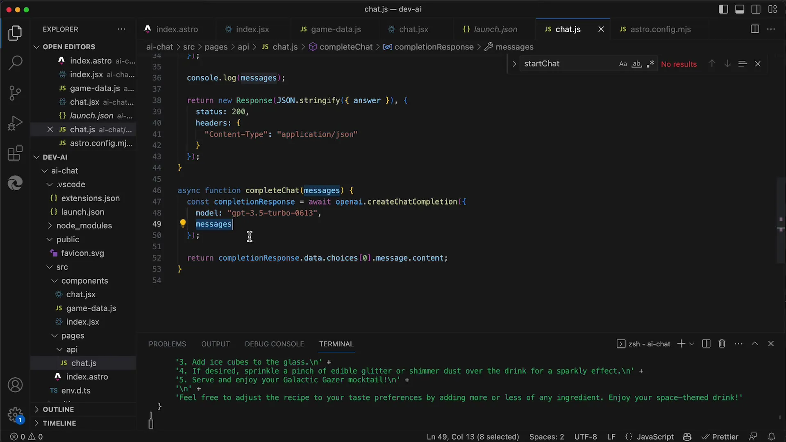This screenshot has height=442, width=786.
Task: Toggle secondary side bar layout icon
Action: point(756,9)
